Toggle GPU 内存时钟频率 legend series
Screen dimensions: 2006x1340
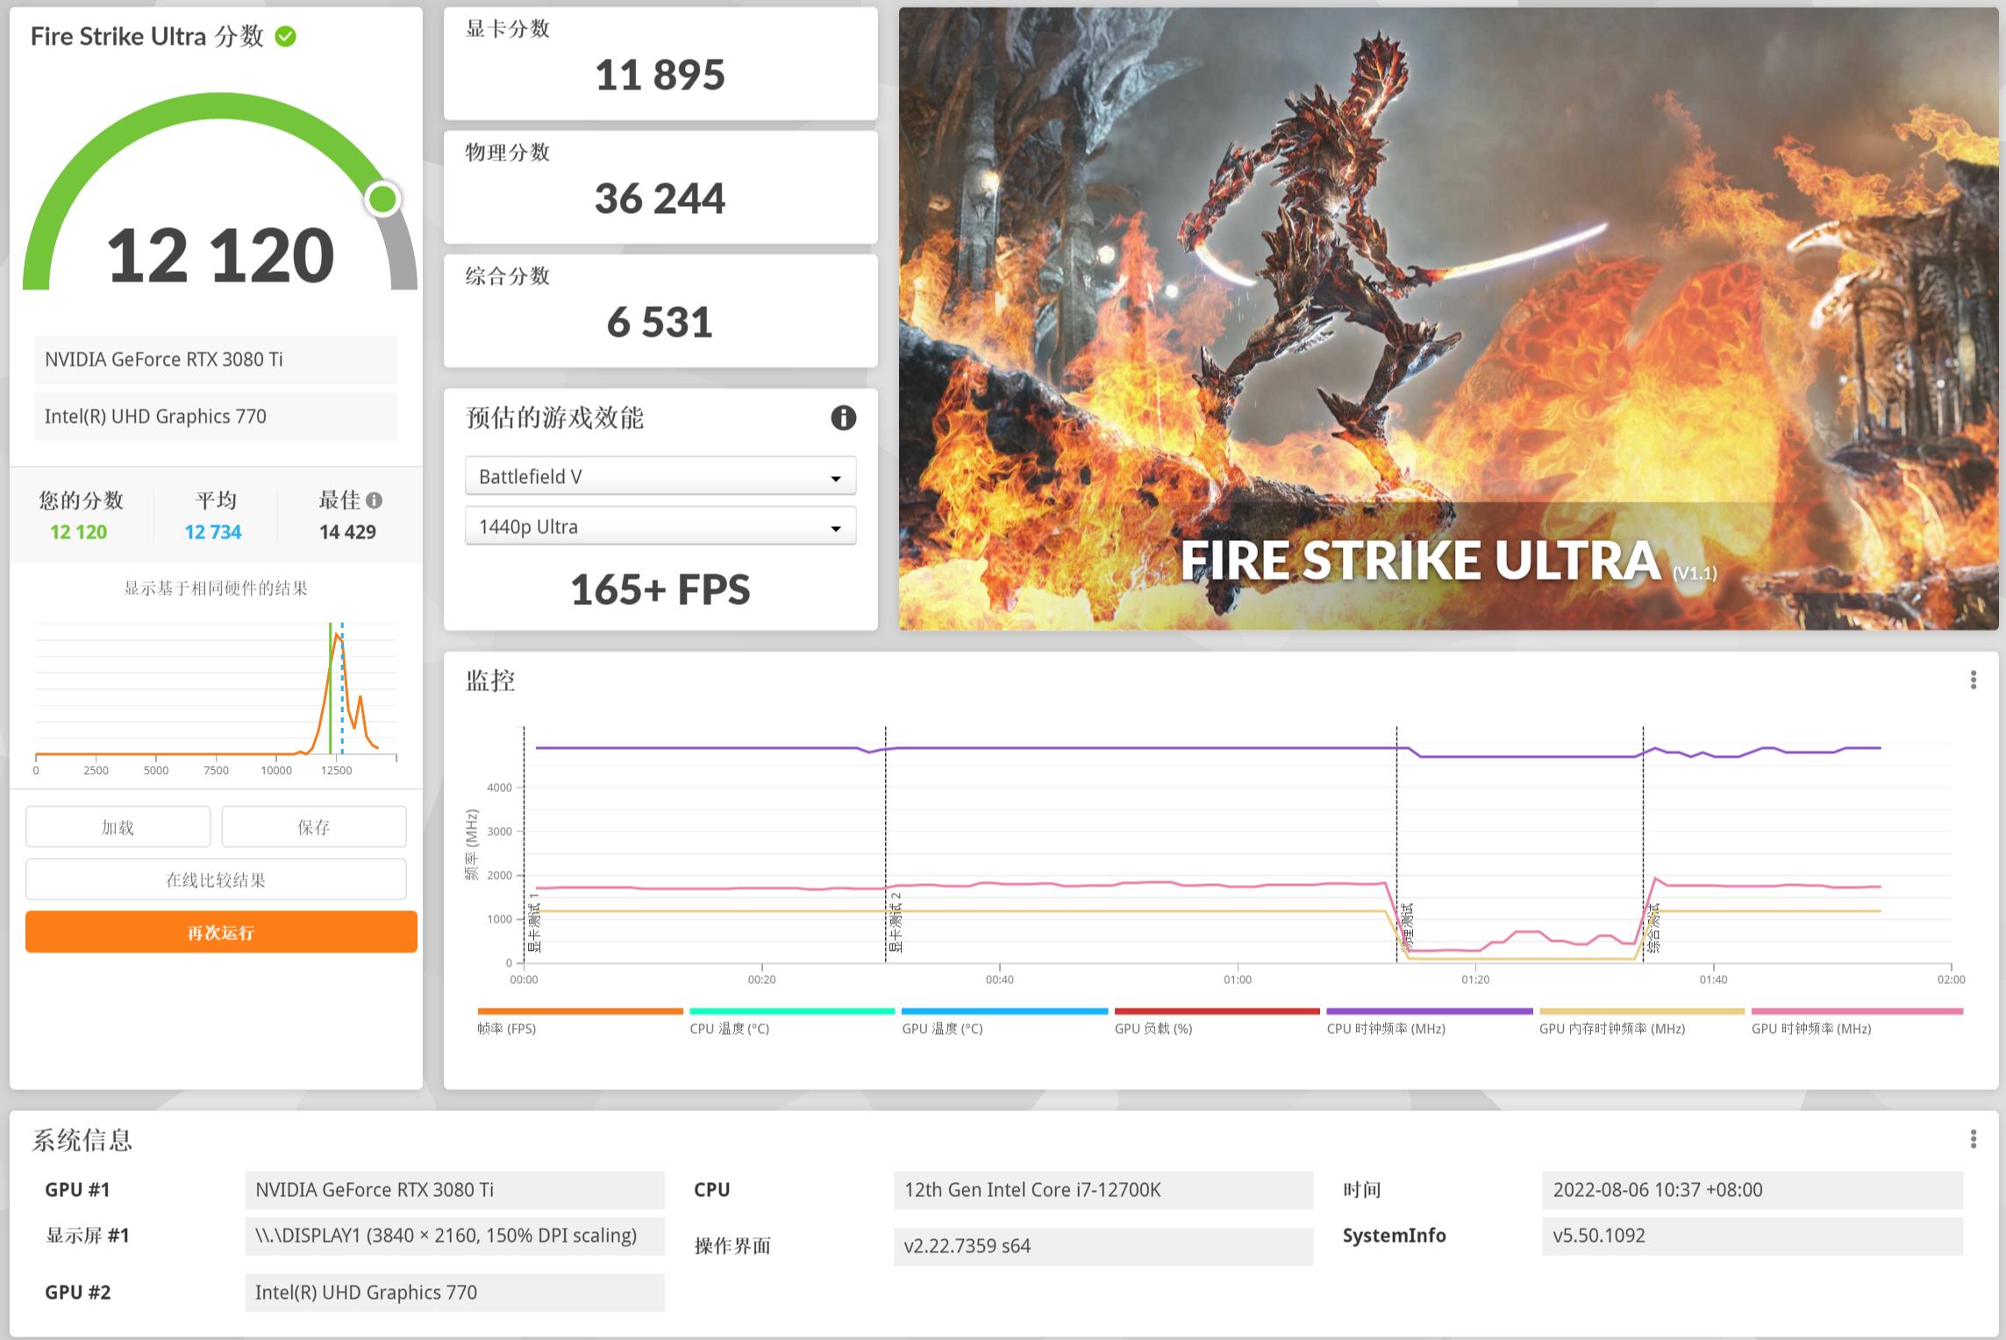(x=1611, y=1028)
